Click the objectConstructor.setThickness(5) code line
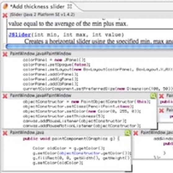The height and width of the screenshot is (173, 173). (64, 116)
